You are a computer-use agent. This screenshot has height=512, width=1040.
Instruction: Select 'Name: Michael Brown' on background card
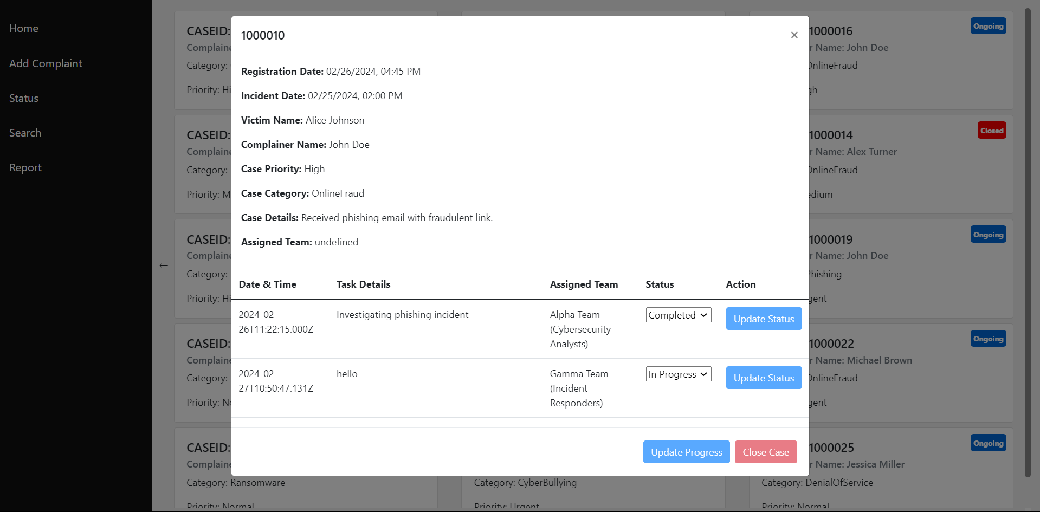[863, 360]
